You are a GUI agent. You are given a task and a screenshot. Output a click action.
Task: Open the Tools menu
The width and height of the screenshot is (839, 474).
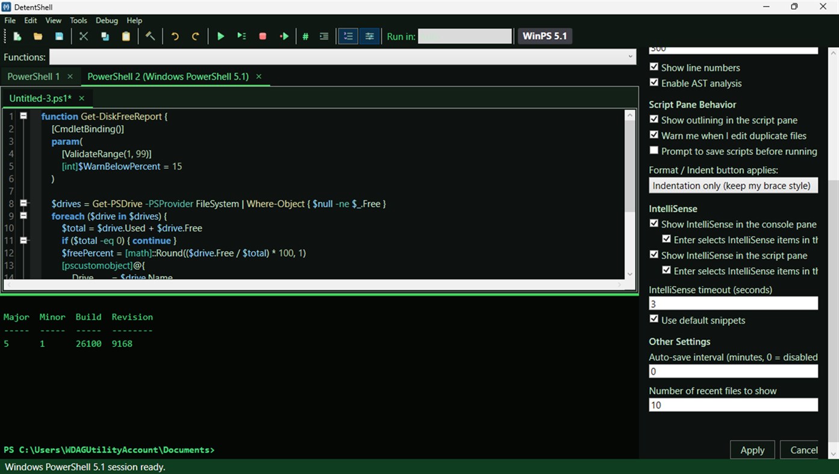point(78,20)
